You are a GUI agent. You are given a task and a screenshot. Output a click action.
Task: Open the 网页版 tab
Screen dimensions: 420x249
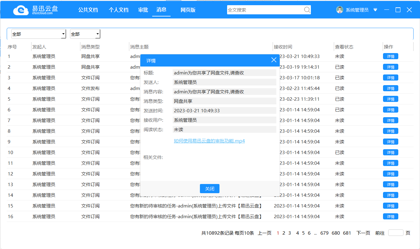coord(188,10)
